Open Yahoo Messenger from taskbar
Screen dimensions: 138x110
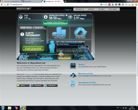coord(16,108)
